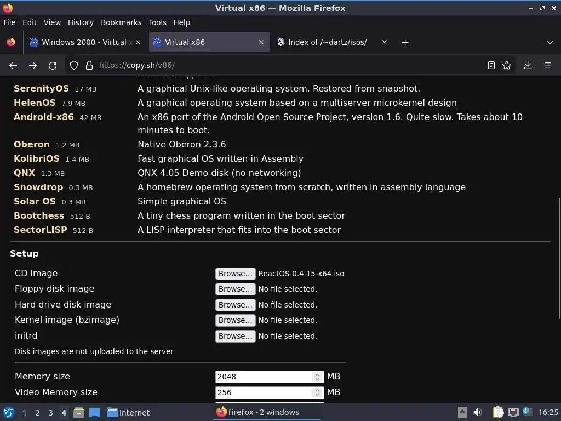
Task: Open the View menu
Action: [52, 22]
